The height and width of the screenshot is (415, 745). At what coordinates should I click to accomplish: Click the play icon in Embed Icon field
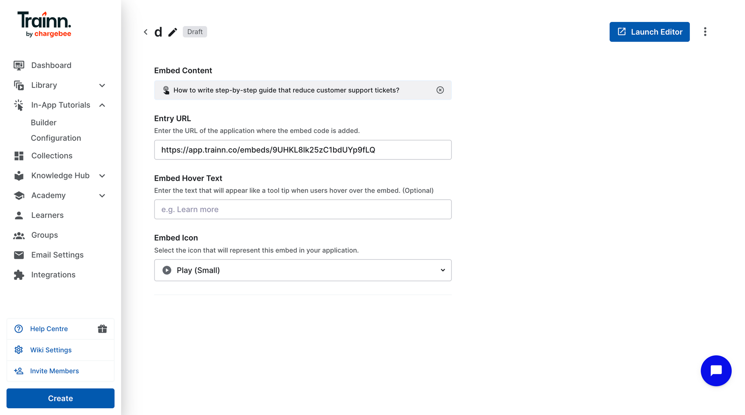[x=167, y=270]
